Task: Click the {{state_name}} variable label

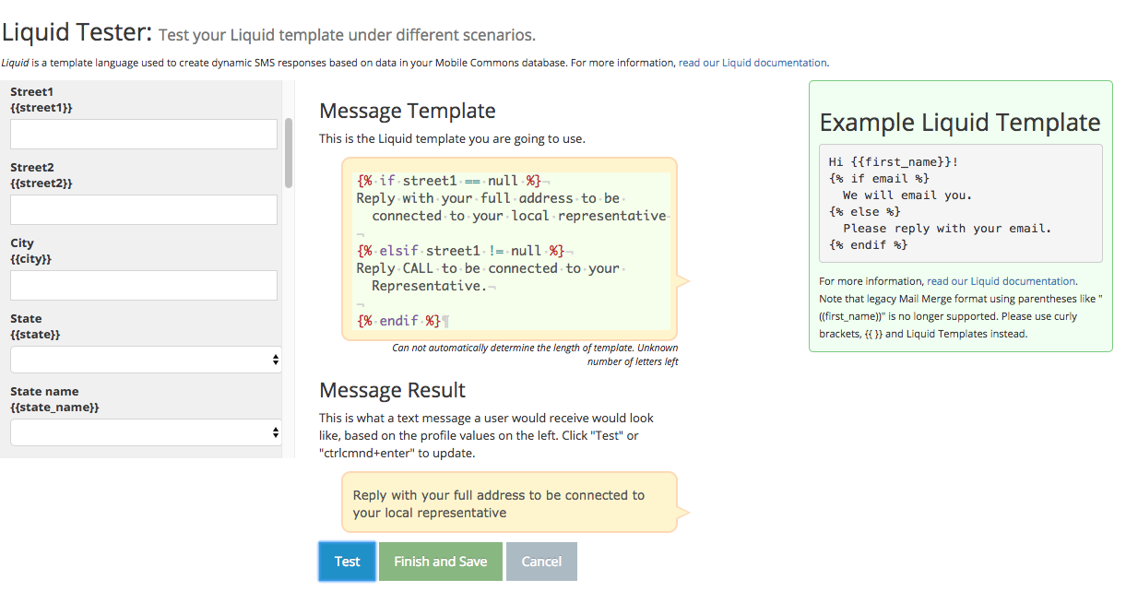Action: [54, 407]
